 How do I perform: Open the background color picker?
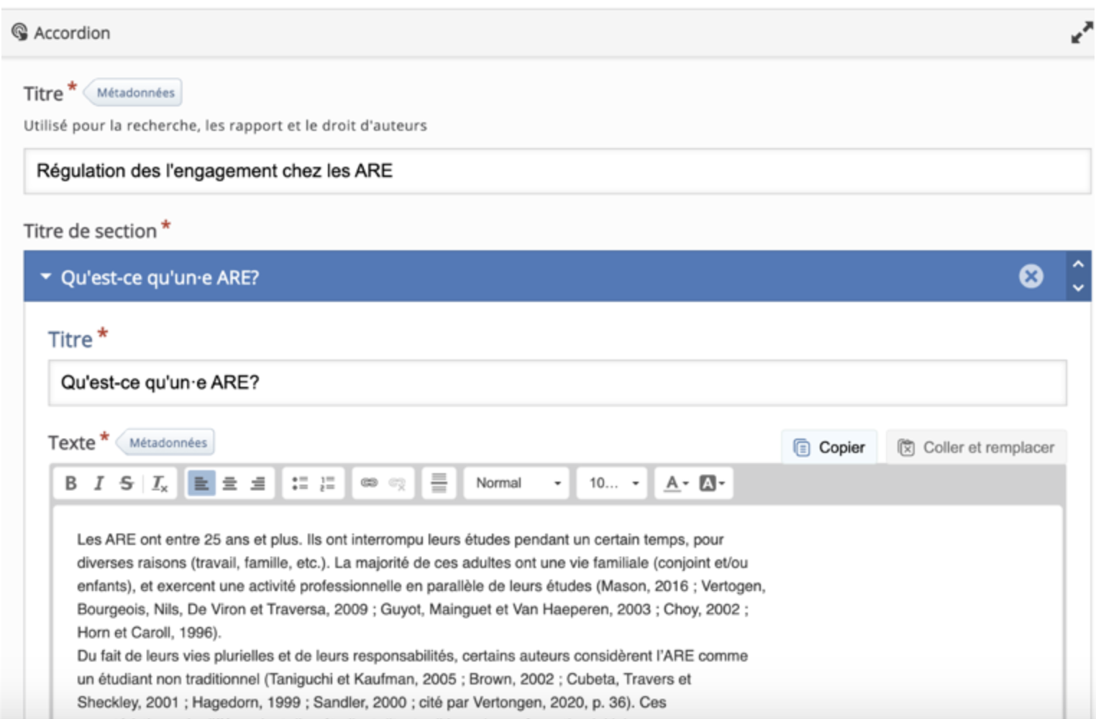(712, 483)
